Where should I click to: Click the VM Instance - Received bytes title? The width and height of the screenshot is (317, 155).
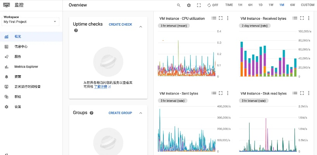[263, 18]
